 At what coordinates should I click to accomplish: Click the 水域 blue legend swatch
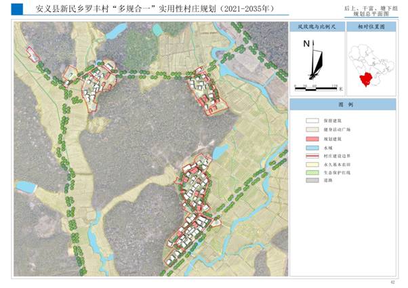[x=312, y=148]
